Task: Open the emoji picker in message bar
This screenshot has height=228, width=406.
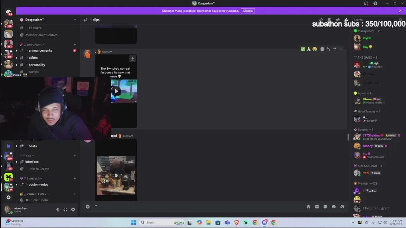Action: point(334,207)
